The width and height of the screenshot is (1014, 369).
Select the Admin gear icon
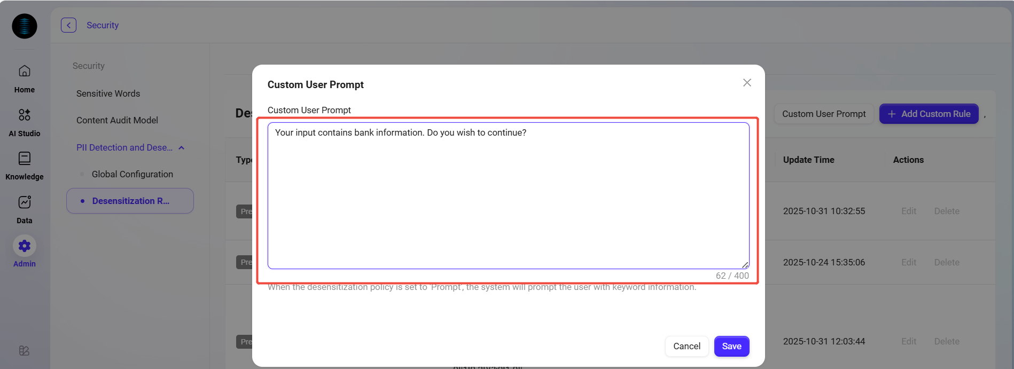[25, 246]
